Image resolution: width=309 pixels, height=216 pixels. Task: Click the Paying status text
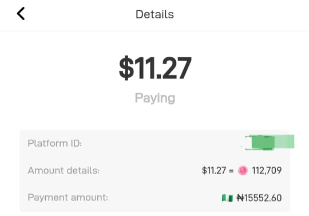point(155,98)
